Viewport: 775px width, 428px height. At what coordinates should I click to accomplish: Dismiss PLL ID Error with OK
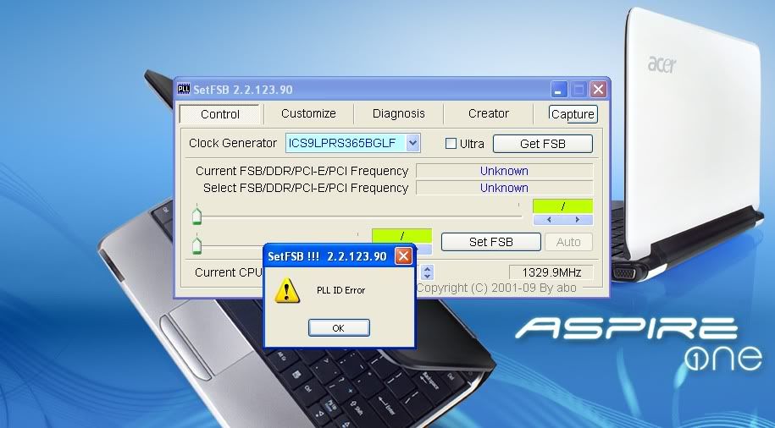click(339, 328)
